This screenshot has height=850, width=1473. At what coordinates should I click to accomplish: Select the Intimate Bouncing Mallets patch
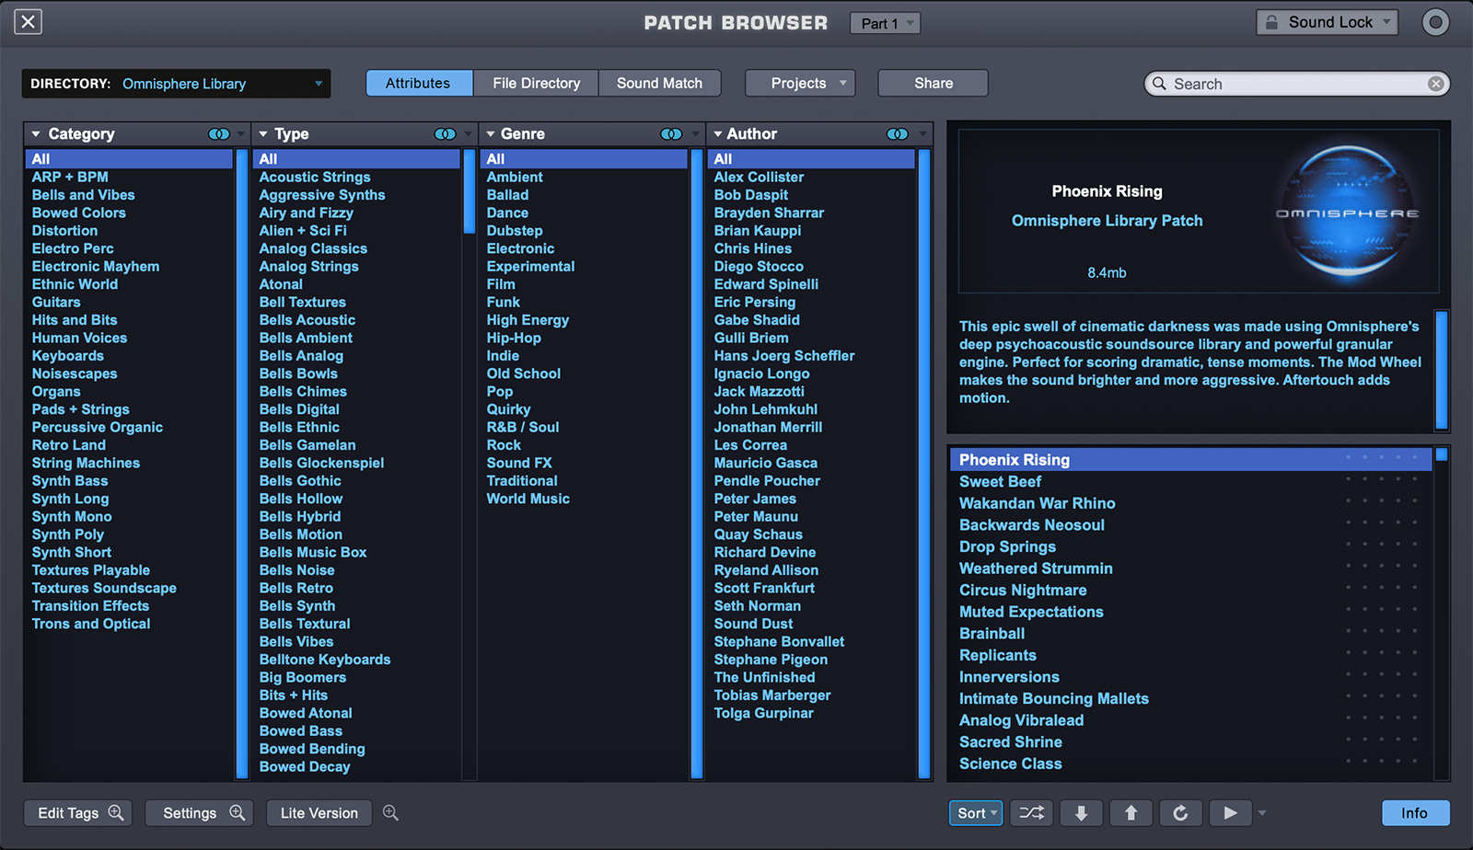click(x=1054, y=698)
